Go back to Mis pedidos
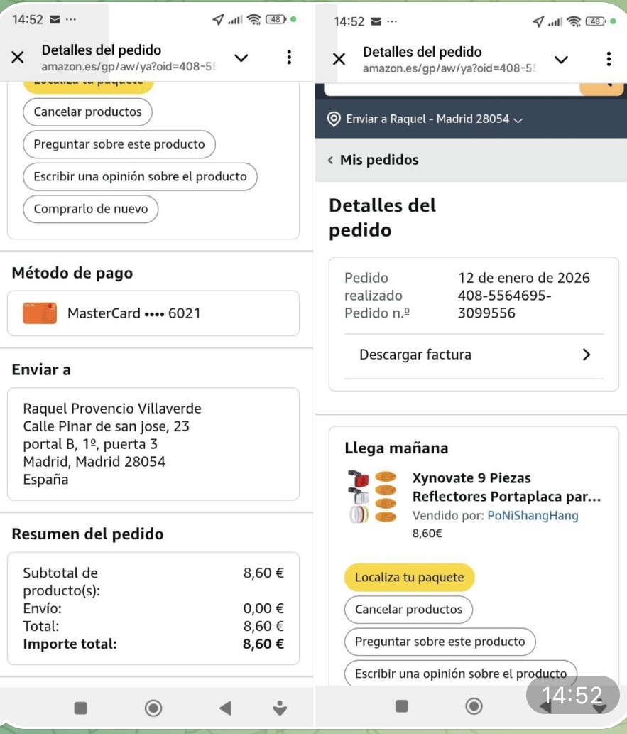This screenshot has height=734, width=627. pos(373,160)
